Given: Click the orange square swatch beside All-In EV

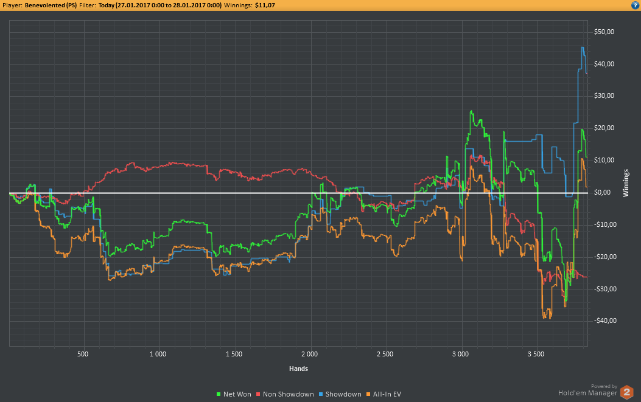Looking at the screenshot, I should click(368, 394).
